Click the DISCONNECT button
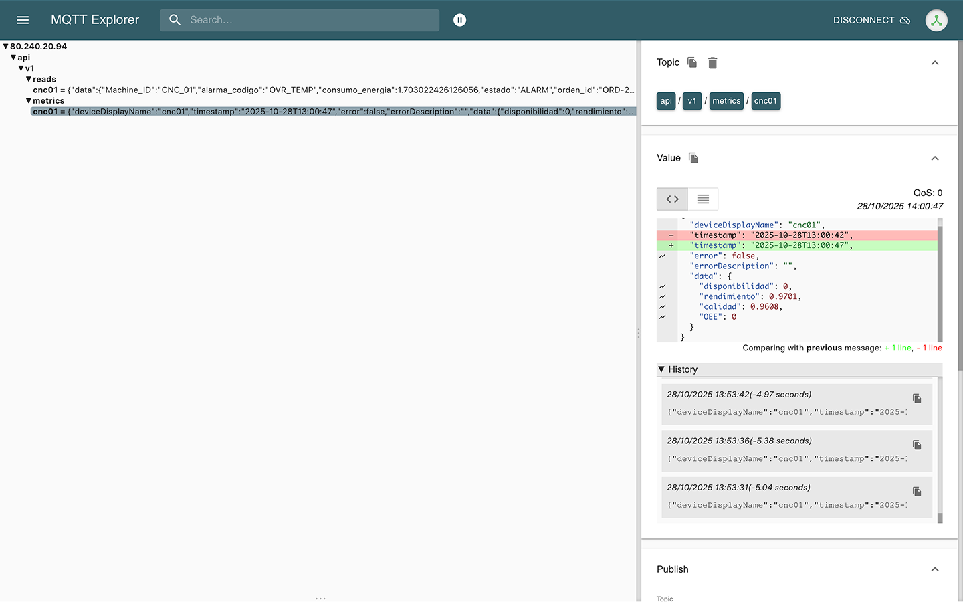Viewport: 963px width, 602px height. coord(871,20)
